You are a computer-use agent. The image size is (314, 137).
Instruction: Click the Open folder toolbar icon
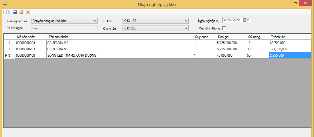[x=21, y=12]
